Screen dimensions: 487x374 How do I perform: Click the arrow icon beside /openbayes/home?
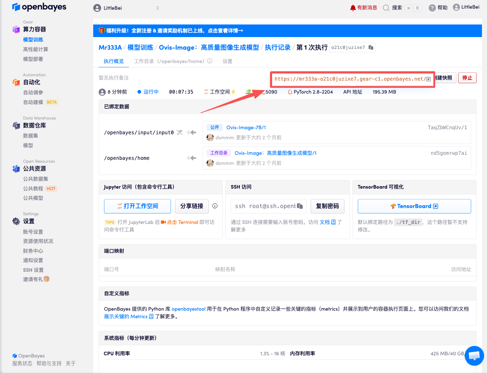[x=192, y=158]
